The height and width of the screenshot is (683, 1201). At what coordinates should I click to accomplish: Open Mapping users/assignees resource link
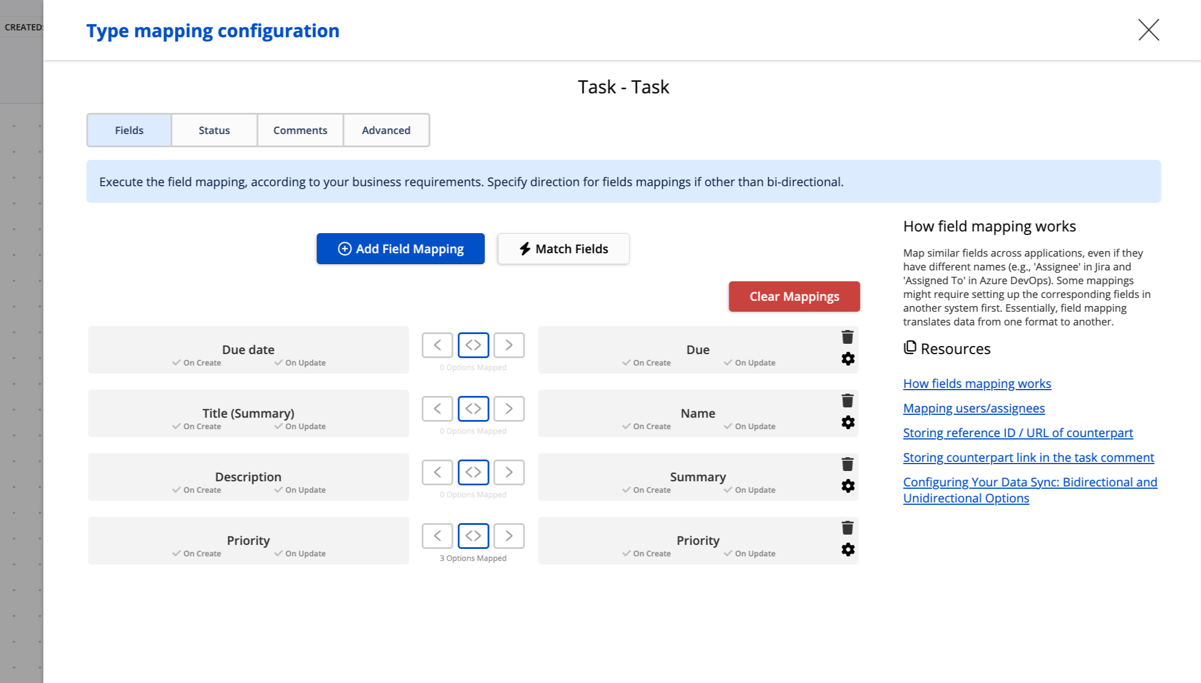973,408
